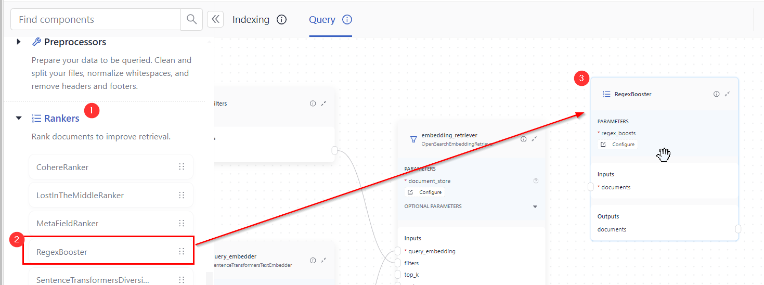The image size is (764, 285).
Task: Click the Preprocessors wrench icon
Action: point(36,42)
